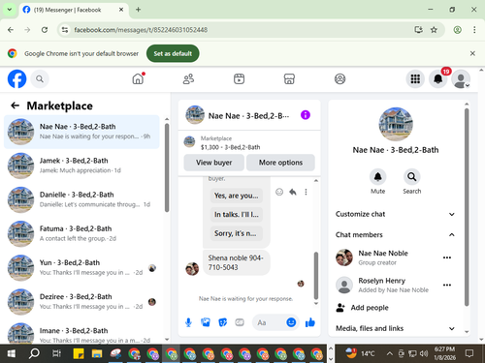The image size is (485, 363).
Task: Open account profile avatar menu
Action: (x=461, y=78)
